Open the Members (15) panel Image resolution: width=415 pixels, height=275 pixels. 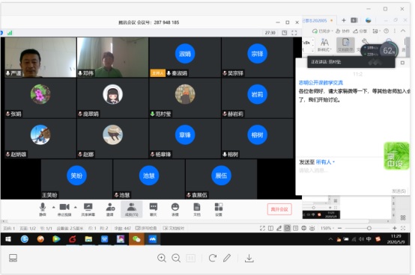[x=132, y=210]
